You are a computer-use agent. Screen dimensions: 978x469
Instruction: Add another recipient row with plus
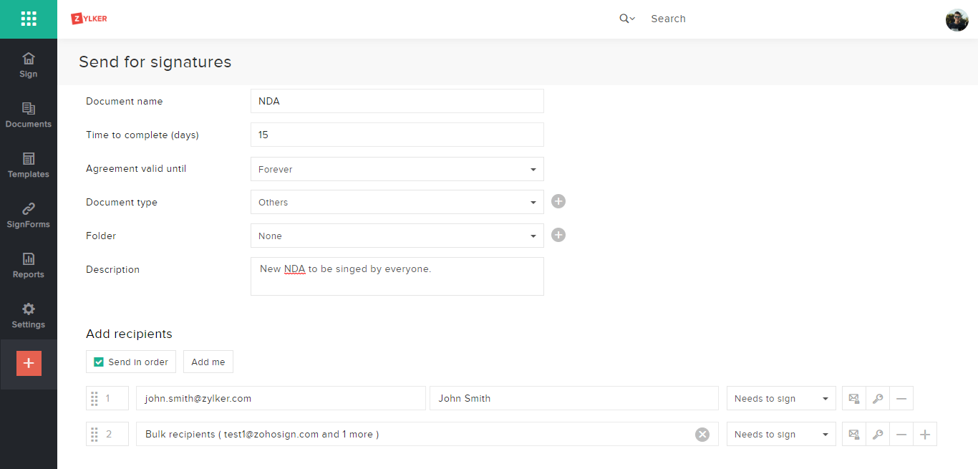pos(925,435)
